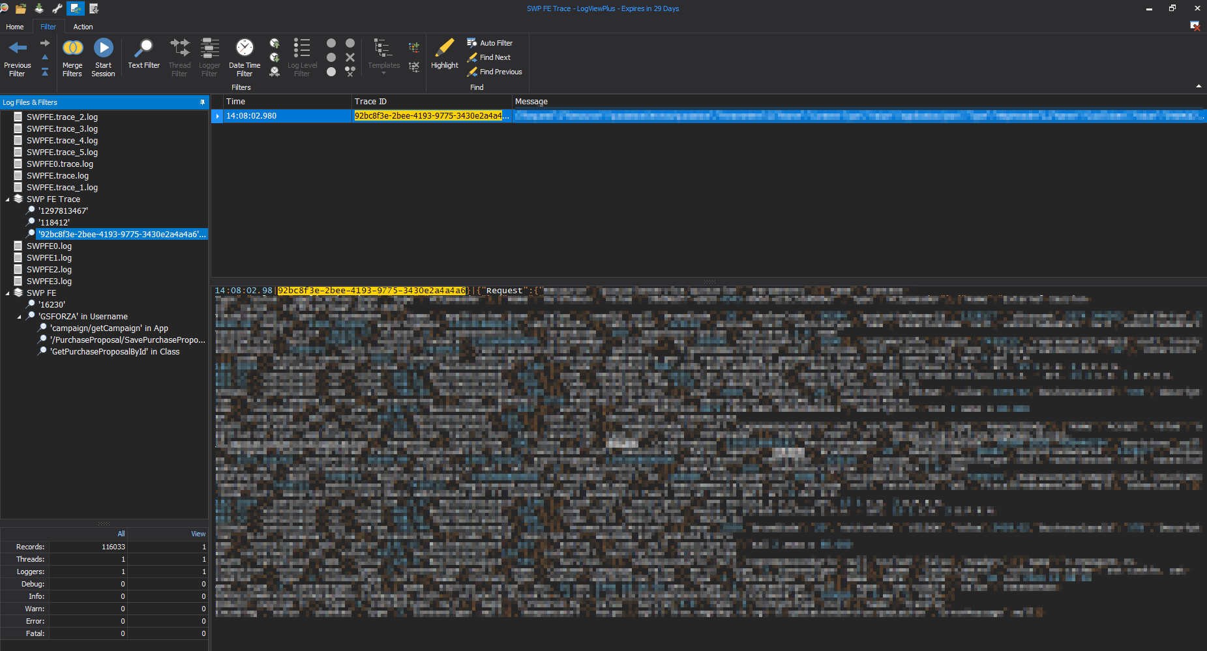This screenshot has width=1207, height=651.
Task: Jump to previous match with Find Previous
Action: point(495,72)
